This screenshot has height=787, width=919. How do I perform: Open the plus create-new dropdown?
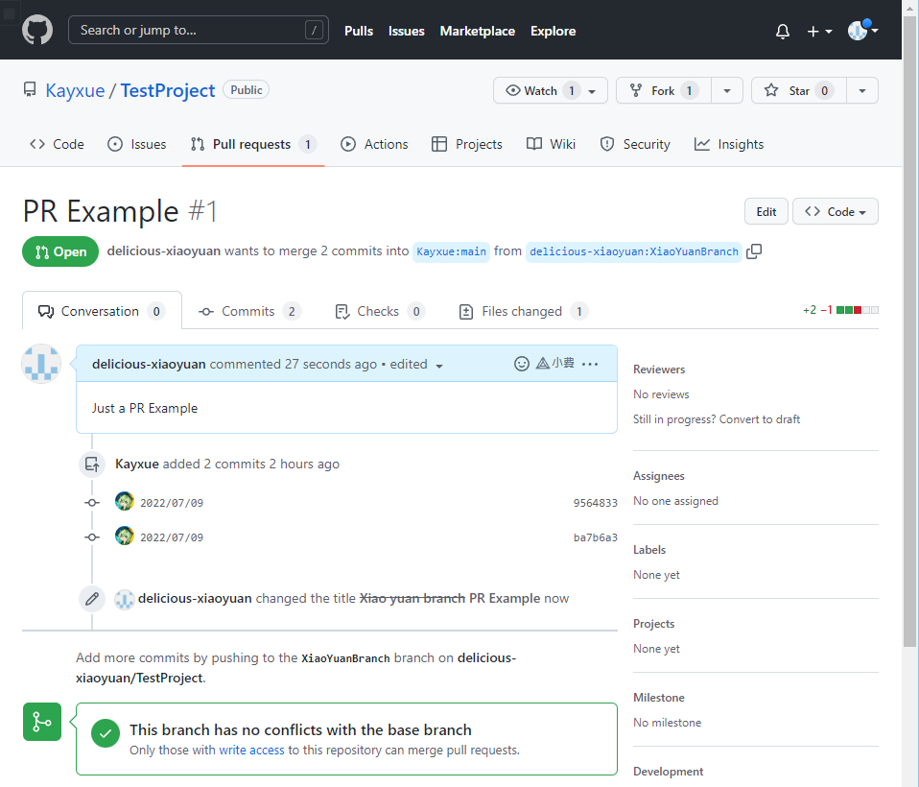tap(818, 31)
